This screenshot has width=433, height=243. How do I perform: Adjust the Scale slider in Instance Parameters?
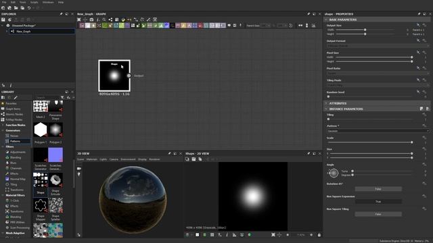tap(370, 142)
